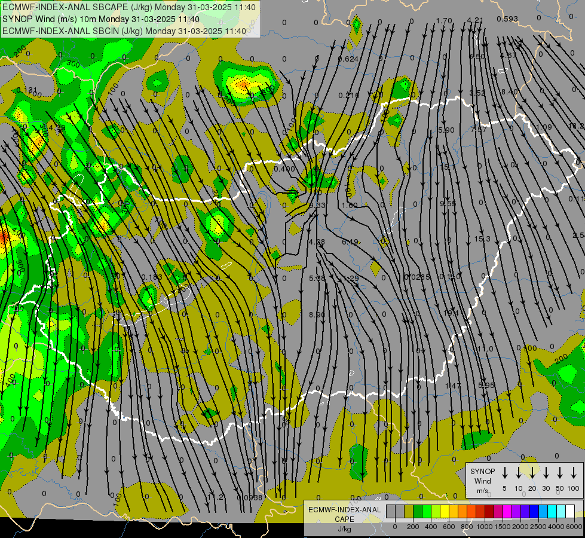Click the '4.21' wind value on the map
This screenshot has height=538, width=585.
click(475, 20)
